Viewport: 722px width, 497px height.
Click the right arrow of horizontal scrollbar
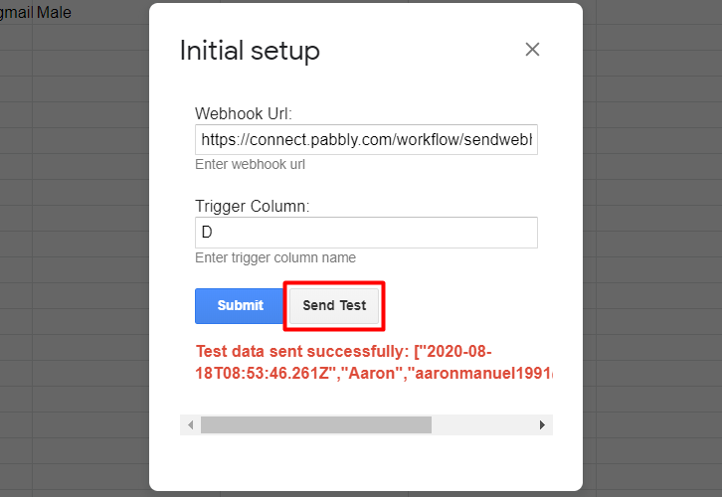pyautogui.click(x=542, y=424)
